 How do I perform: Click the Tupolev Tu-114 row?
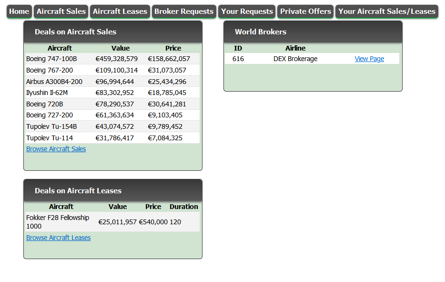(x=50, y=138)
